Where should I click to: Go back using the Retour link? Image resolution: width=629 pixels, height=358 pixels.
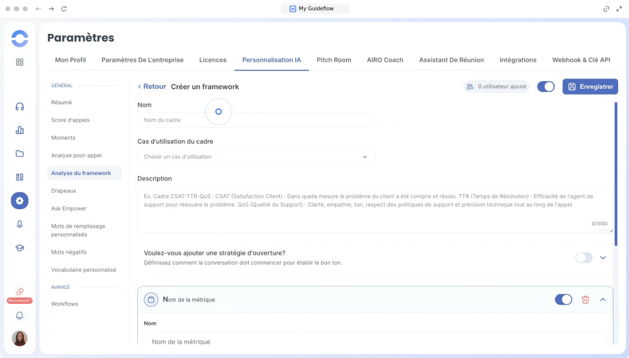(152, 87)
